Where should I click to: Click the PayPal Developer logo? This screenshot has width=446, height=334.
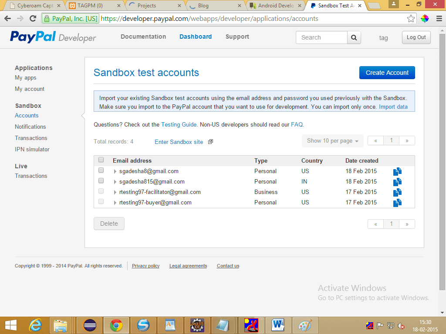coord(53,37)
